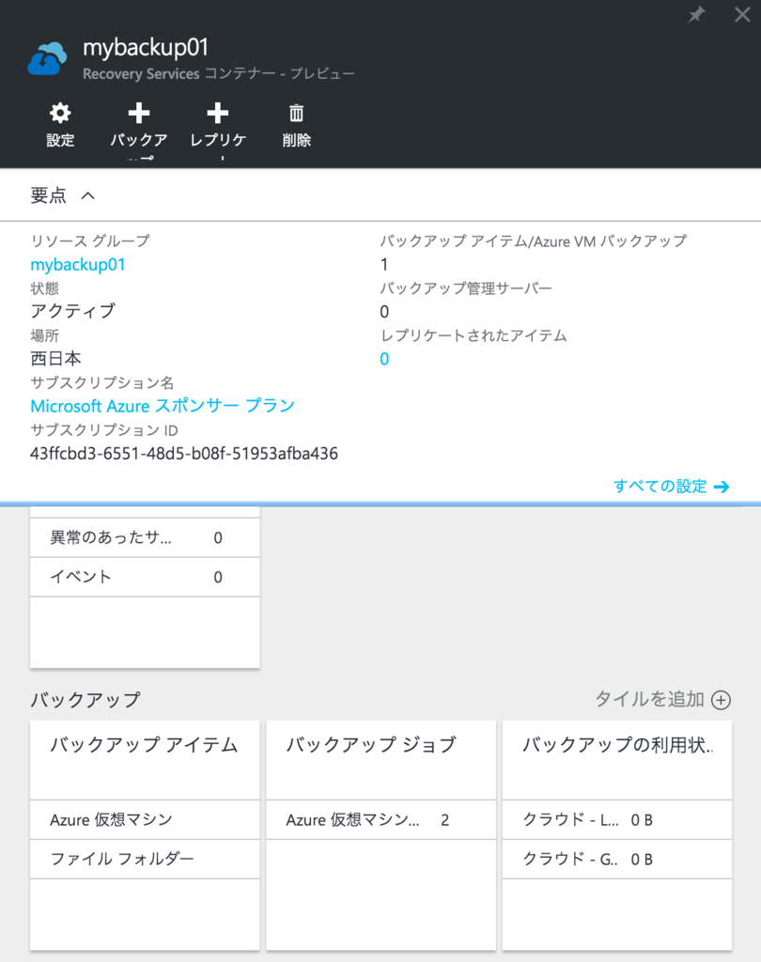Open バックアップの利用状.. tile header

tap(617, 760)
